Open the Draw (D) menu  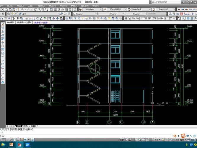[41, 6]
